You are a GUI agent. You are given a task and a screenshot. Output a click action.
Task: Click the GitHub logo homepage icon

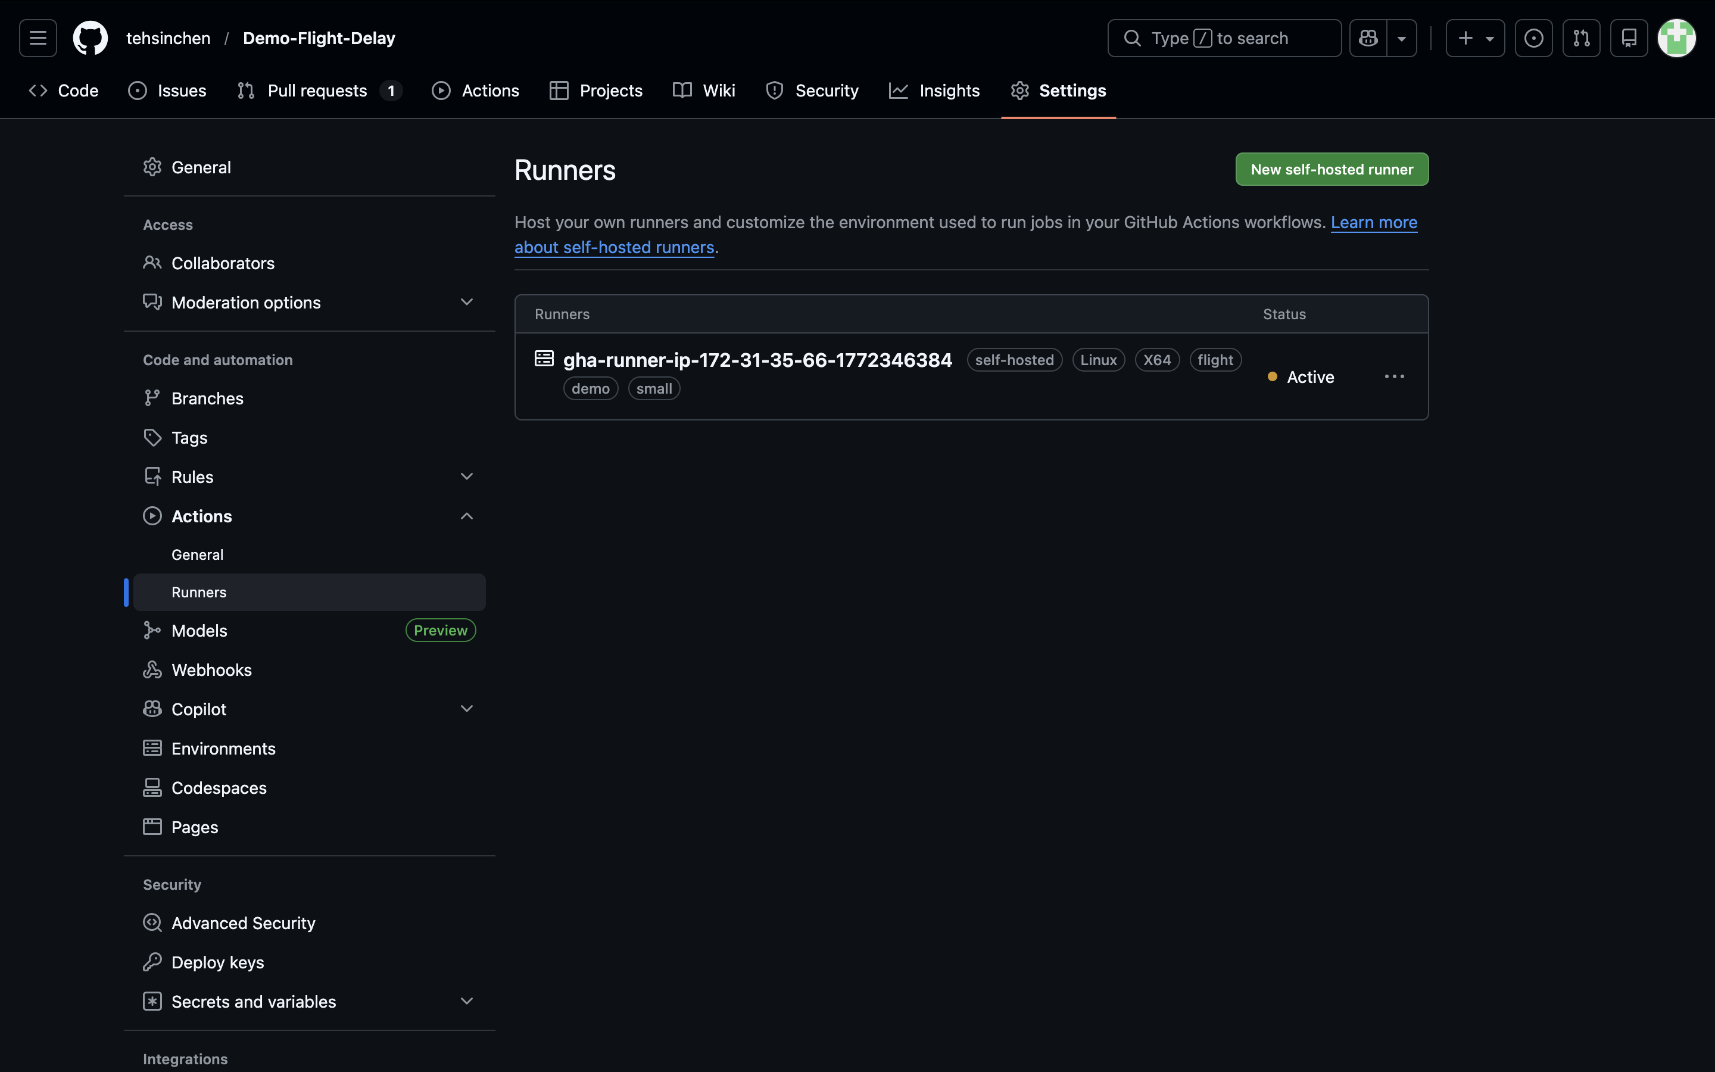[91, 38]
